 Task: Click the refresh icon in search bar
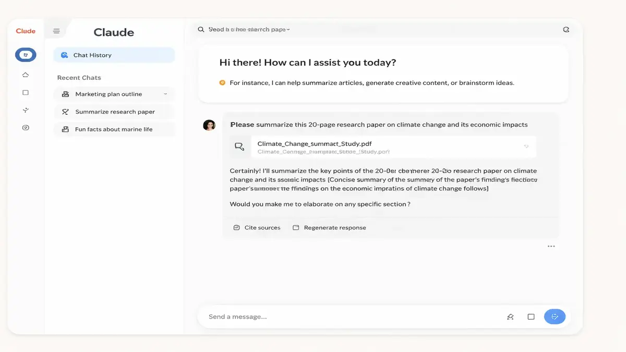coord(566,30)
